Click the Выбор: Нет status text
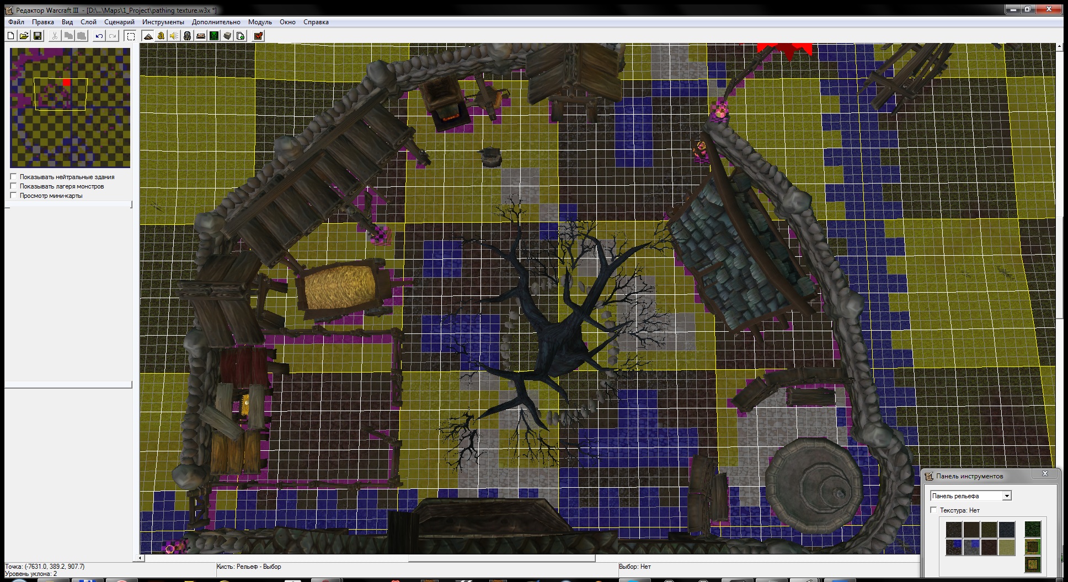Screen dimensions: 1068x582 (x=635, y=567)
